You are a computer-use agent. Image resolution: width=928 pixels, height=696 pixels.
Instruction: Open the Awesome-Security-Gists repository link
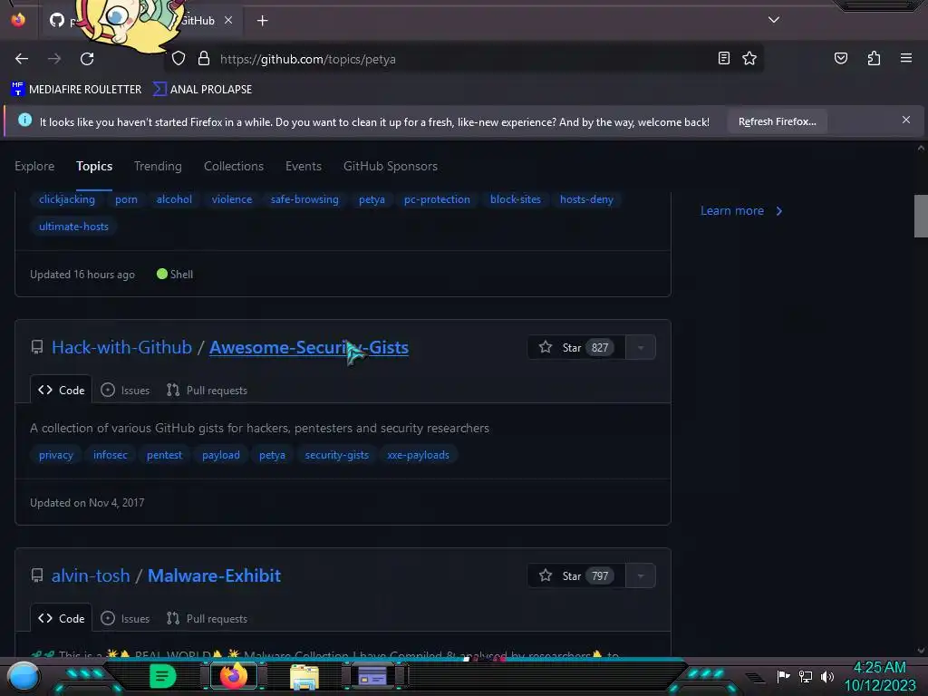[x=309, y=347]
